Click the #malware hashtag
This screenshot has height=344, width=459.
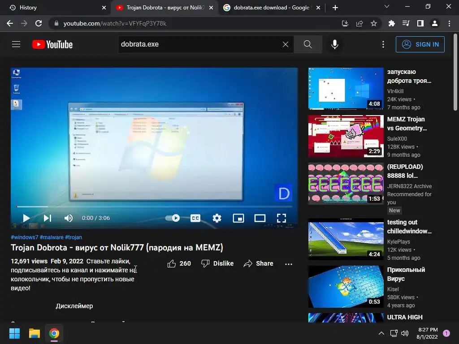click(x=52, y=237)
